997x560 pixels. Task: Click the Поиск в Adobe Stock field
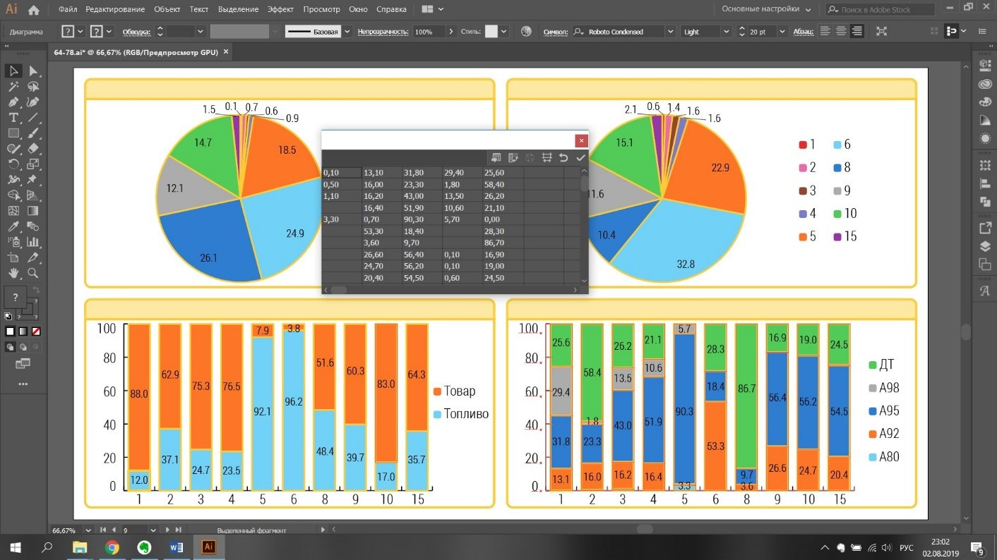(x=884, y=10)
